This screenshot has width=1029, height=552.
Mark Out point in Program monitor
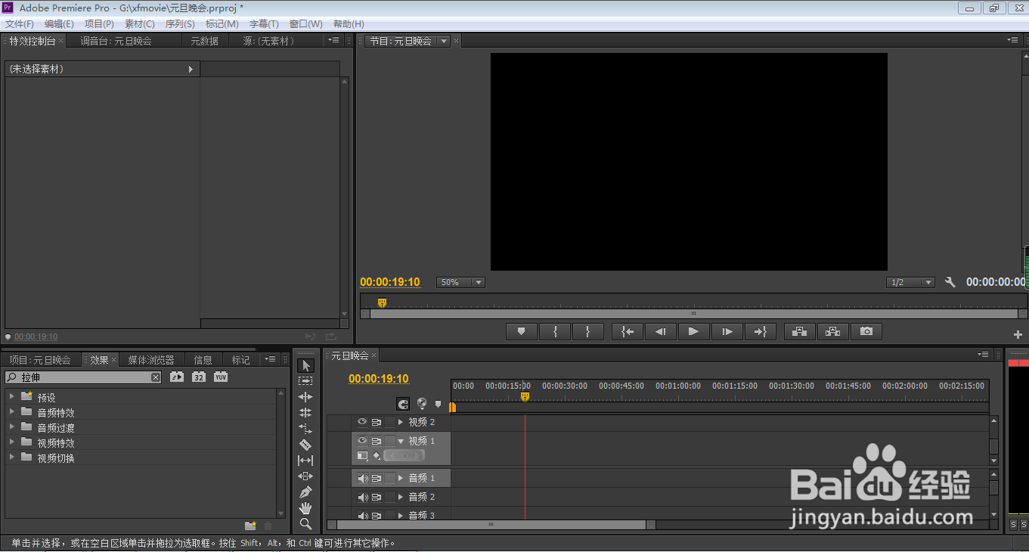coord(588,331)
